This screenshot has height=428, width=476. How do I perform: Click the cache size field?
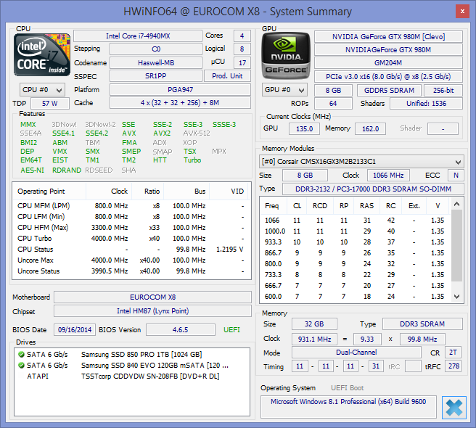[x=181, y=102]
